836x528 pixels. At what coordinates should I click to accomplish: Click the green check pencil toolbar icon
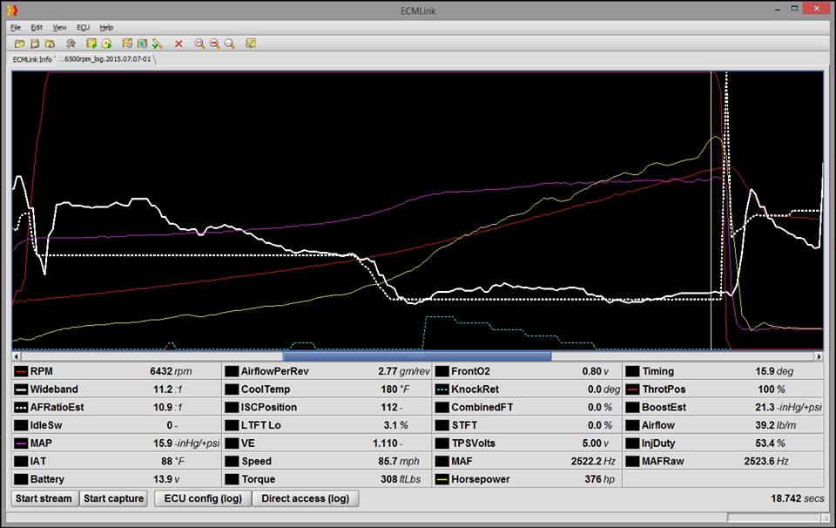[x=158, y=44]
